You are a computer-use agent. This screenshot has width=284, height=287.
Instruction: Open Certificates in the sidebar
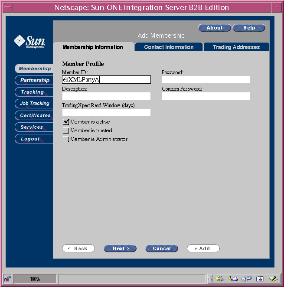[x=34, y=115]
